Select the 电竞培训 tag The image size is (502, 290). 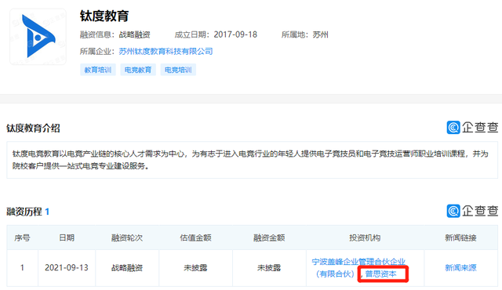pyautogui.click(x=178, y=70)
